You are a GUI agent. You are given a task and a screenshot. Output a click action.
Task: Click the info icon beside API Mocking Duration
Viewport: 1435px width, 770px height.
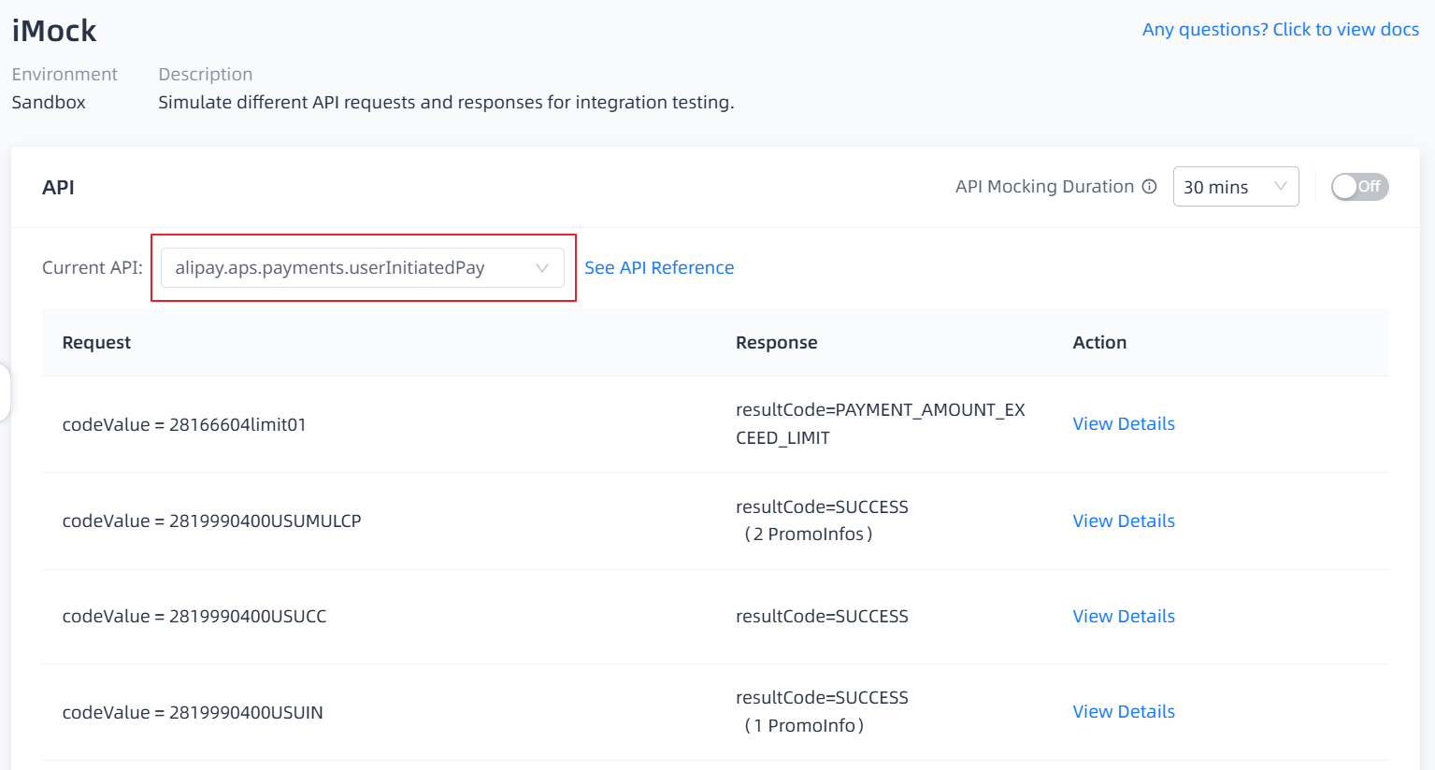pyautogui.click(x=1150, y=187)
